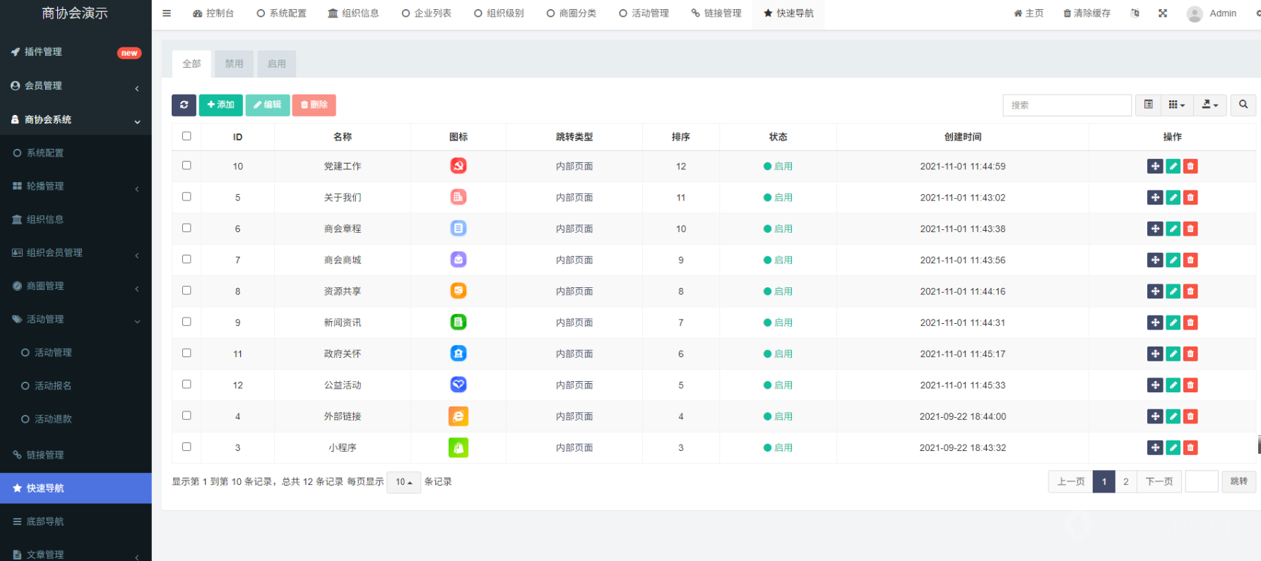Click the edit icon for 关于我们
The height and width of the screenshot is (561, 1261).
1173,198
